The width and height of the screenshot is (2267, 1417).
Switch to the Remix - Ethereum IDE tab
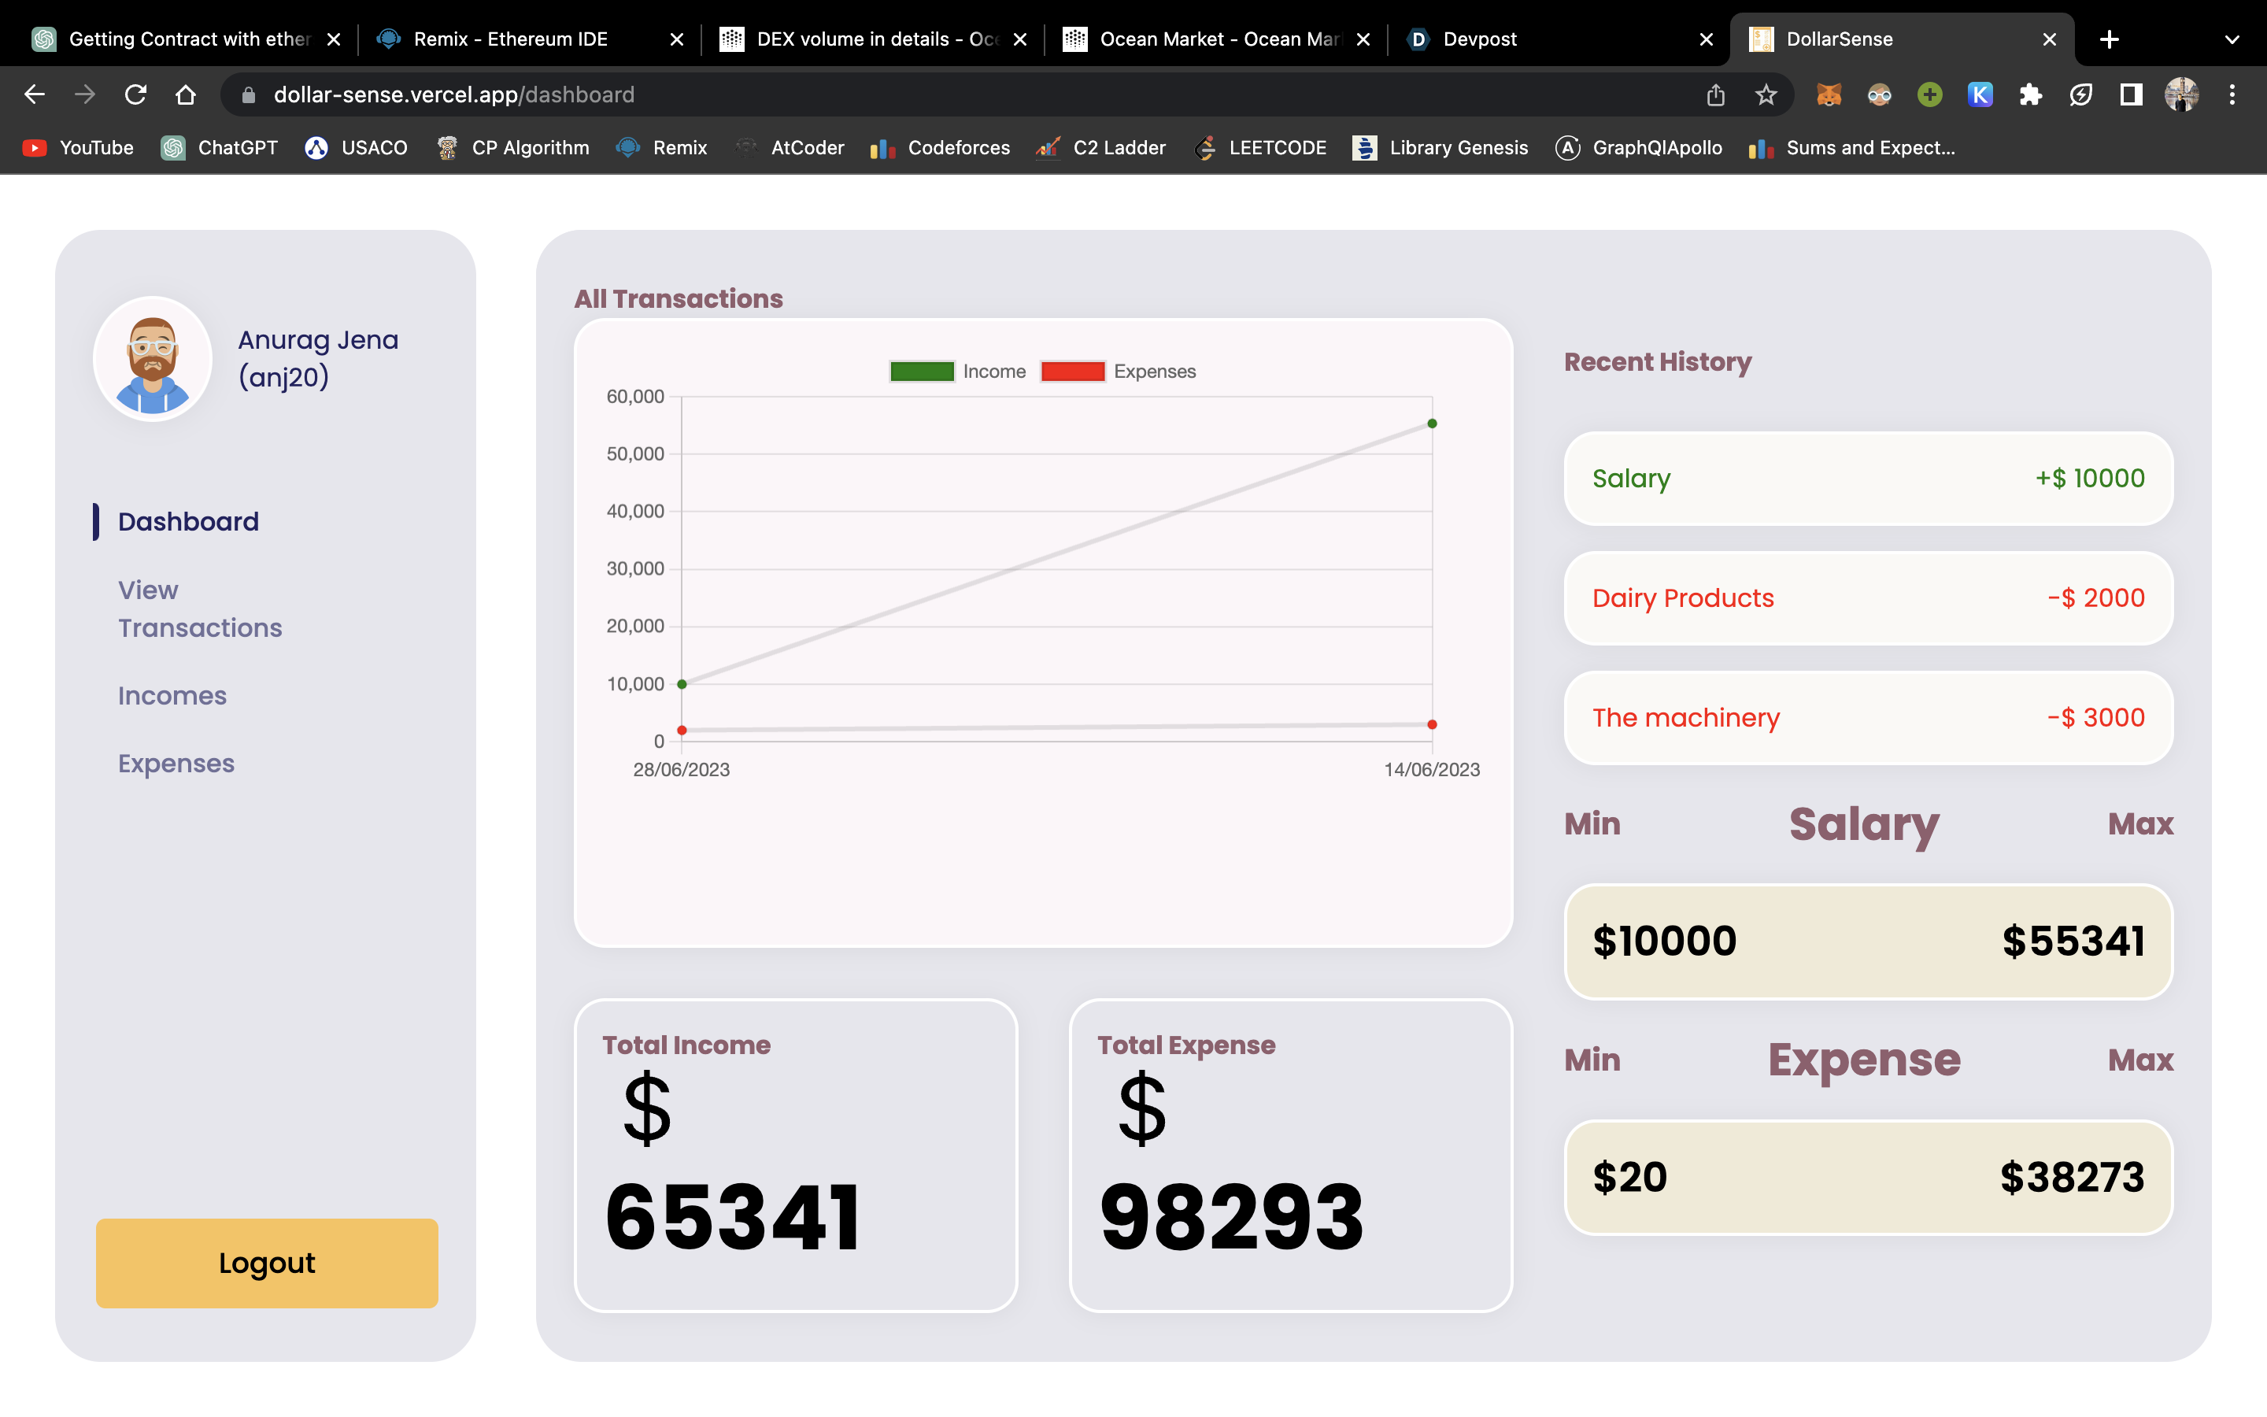pos(511,39)
